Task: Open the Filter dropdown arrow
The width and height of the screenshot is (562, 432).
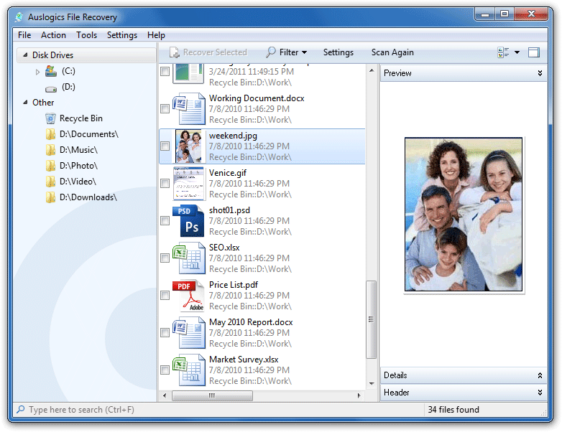Action: (304, 52)
